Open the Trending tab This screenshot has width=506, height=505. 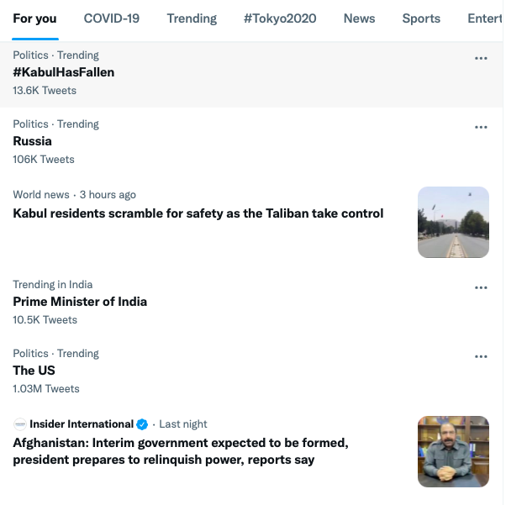coord(192,18)
